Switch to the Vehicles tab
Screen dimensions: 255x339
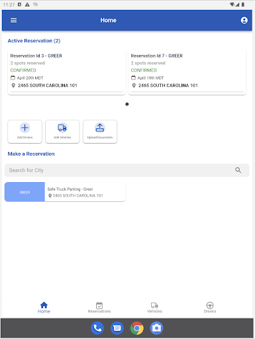(x=154, y=308)
